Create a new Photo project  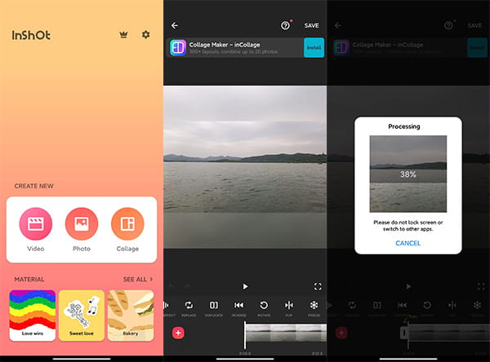pyautogui.click(x=82, y=223)
